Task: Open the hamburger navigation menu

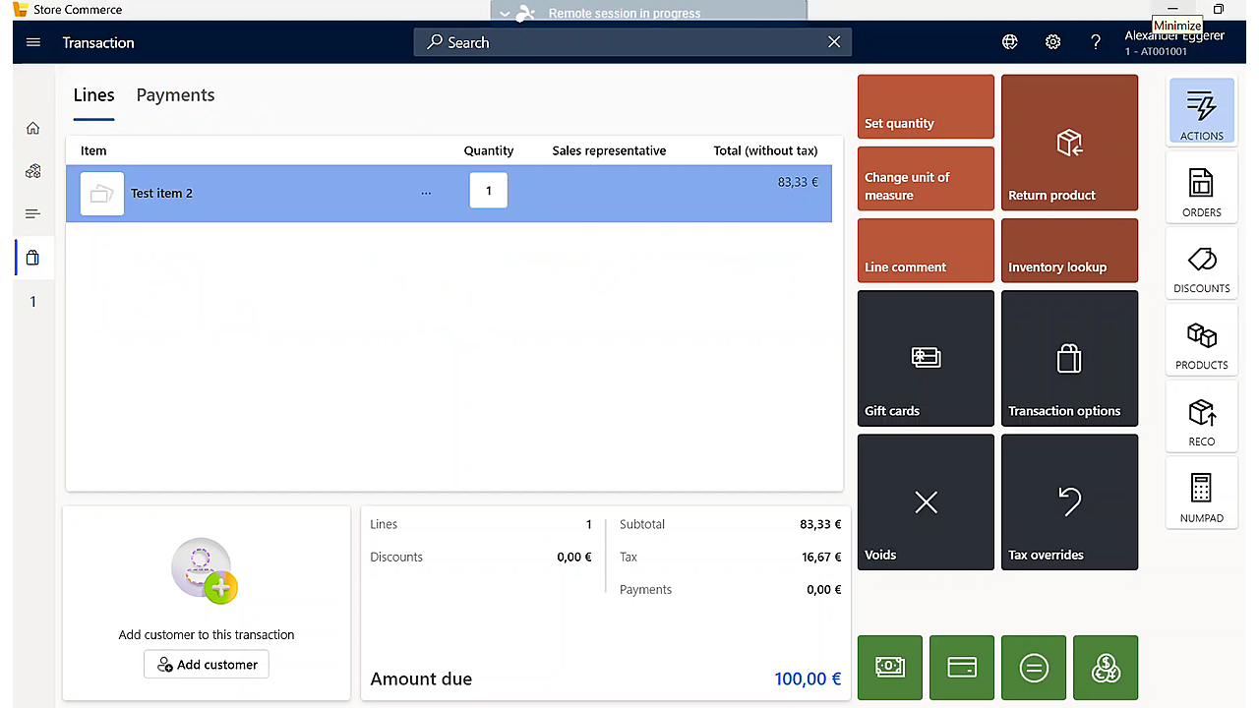Action: click(33, 42)
